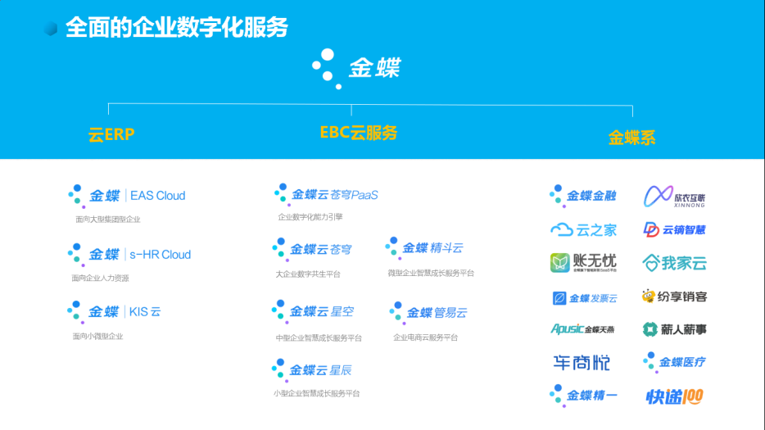Select the 金蝶系 category heading
Viewport: 765px width, 430px height.
(631, 138)
